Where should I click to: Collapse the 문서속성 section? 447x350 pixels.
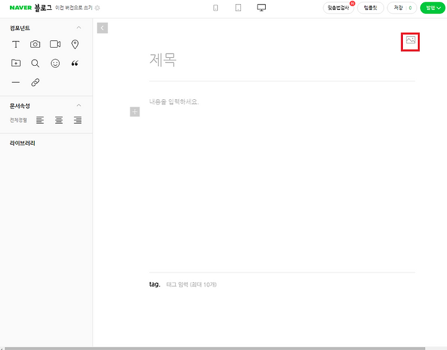tap(79, 105)
